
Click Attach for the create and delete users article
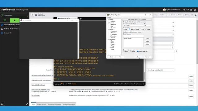[191, 90]
